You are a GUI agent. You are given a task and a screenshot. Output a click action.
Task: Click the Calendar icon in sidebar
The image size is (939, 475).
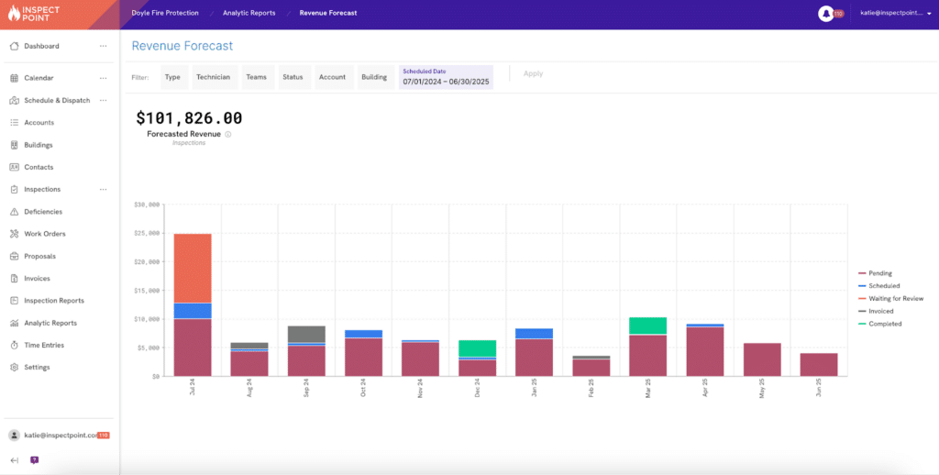tap(14, 78)
